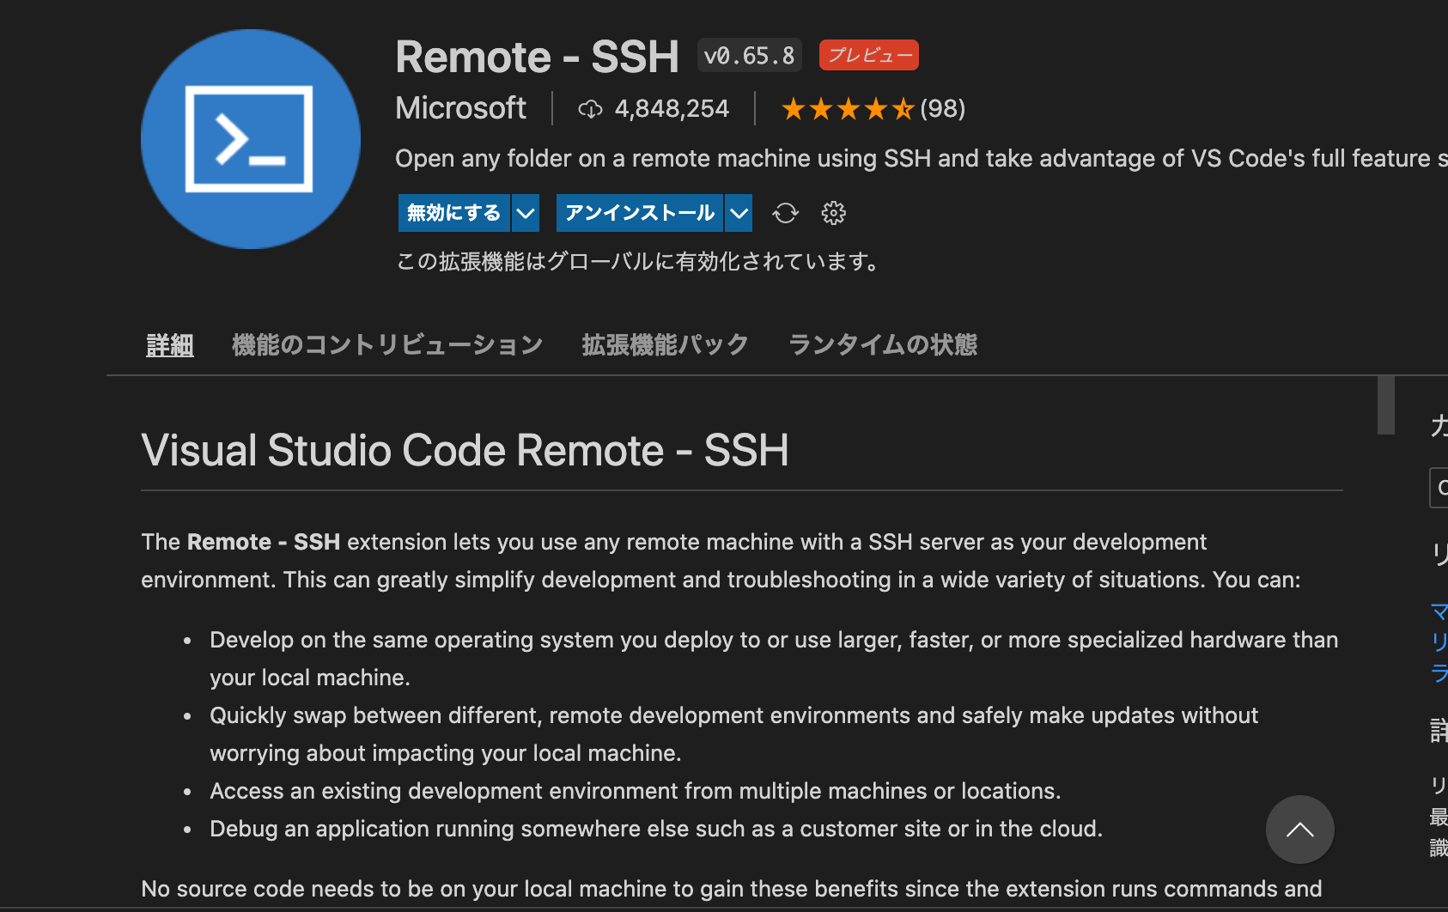Image resolution: width=1448 pixels, height=912 pixels.
Task: Expand the 無効にする dropdown chevron
Action: pyautogui.click(x=526, y=212)
